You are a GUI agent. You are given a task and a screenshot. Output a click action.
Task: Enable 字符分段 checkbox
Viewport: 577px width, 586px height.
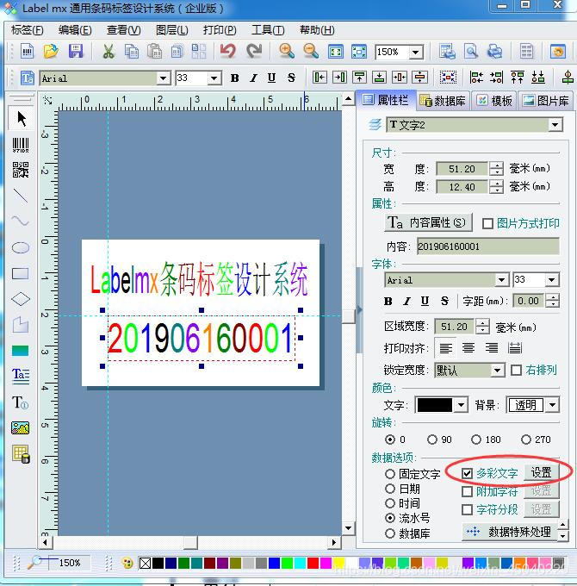(x=467, y=509)
